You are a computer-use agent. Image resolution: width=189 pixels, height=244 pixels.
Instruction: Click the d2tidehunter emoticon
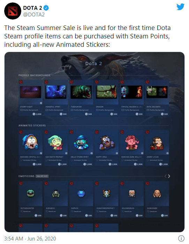pos(30,199)
